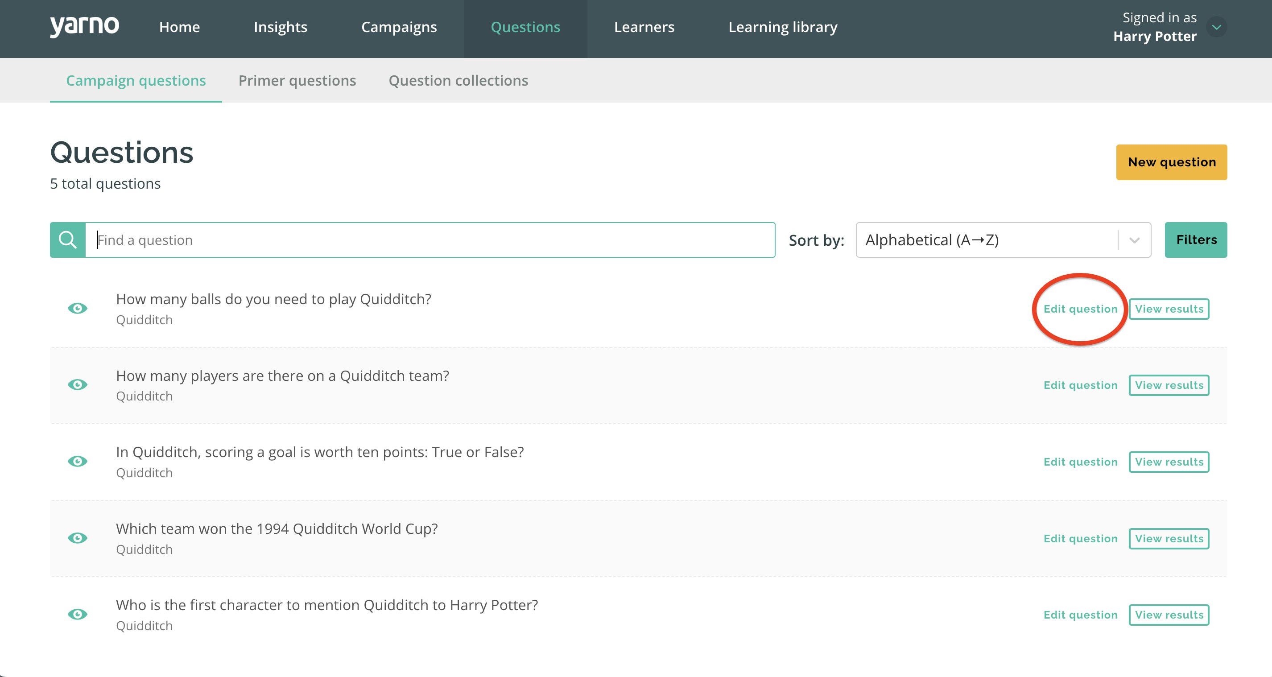1272x677 pixels.
Task: Focus the Find a question search field
Action: 430,240
